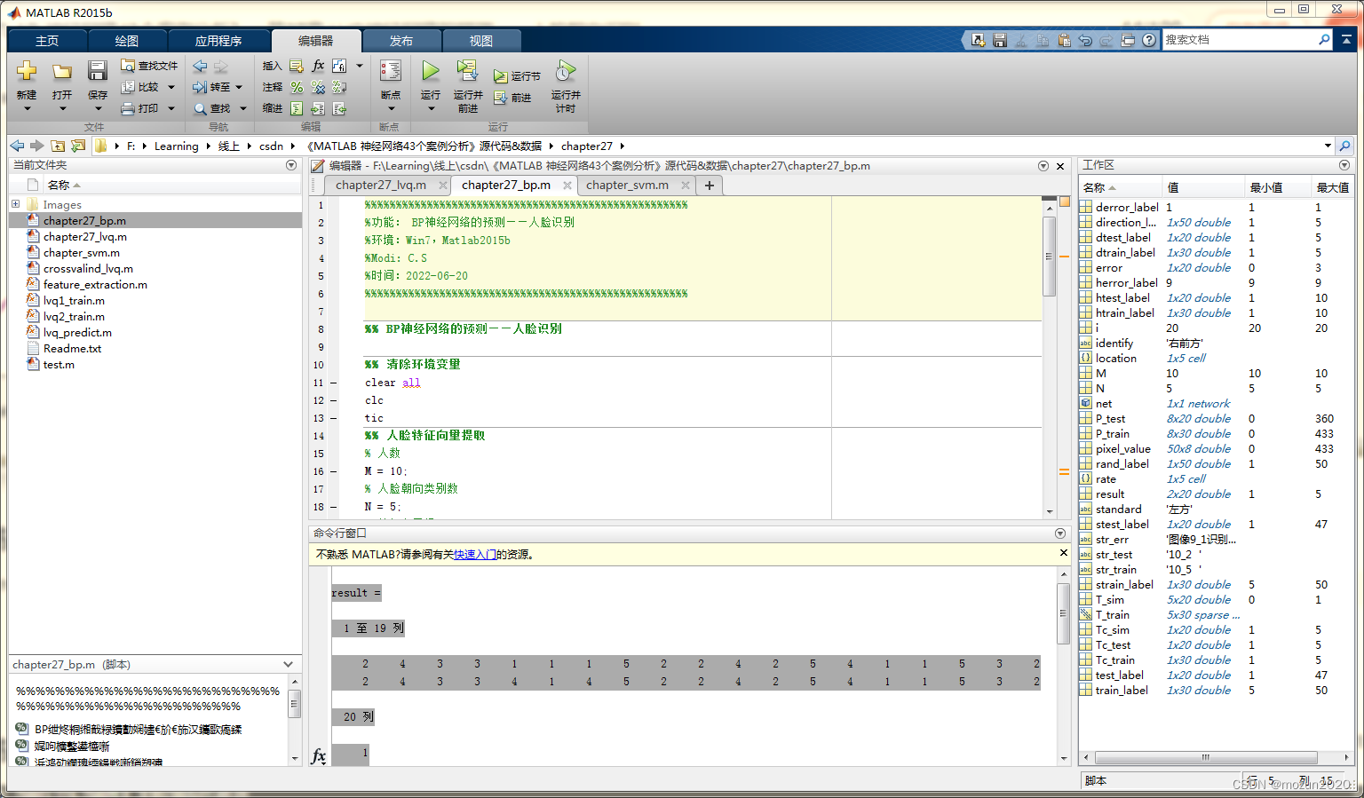Screen dimensions: 1364x798
Task: Open the workspace (工作区) panel actions menu
Action: (x=1344, y=165)
